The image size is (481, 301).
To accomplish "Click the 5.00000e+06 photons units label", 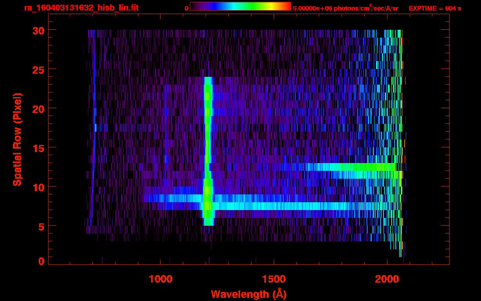I will click(x=345, y=8).
